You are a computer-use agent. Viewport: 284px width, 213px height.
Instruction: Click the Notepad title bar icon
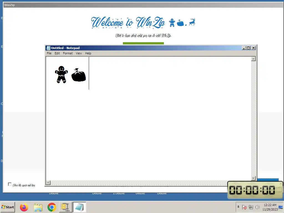[x=48, y=48]
